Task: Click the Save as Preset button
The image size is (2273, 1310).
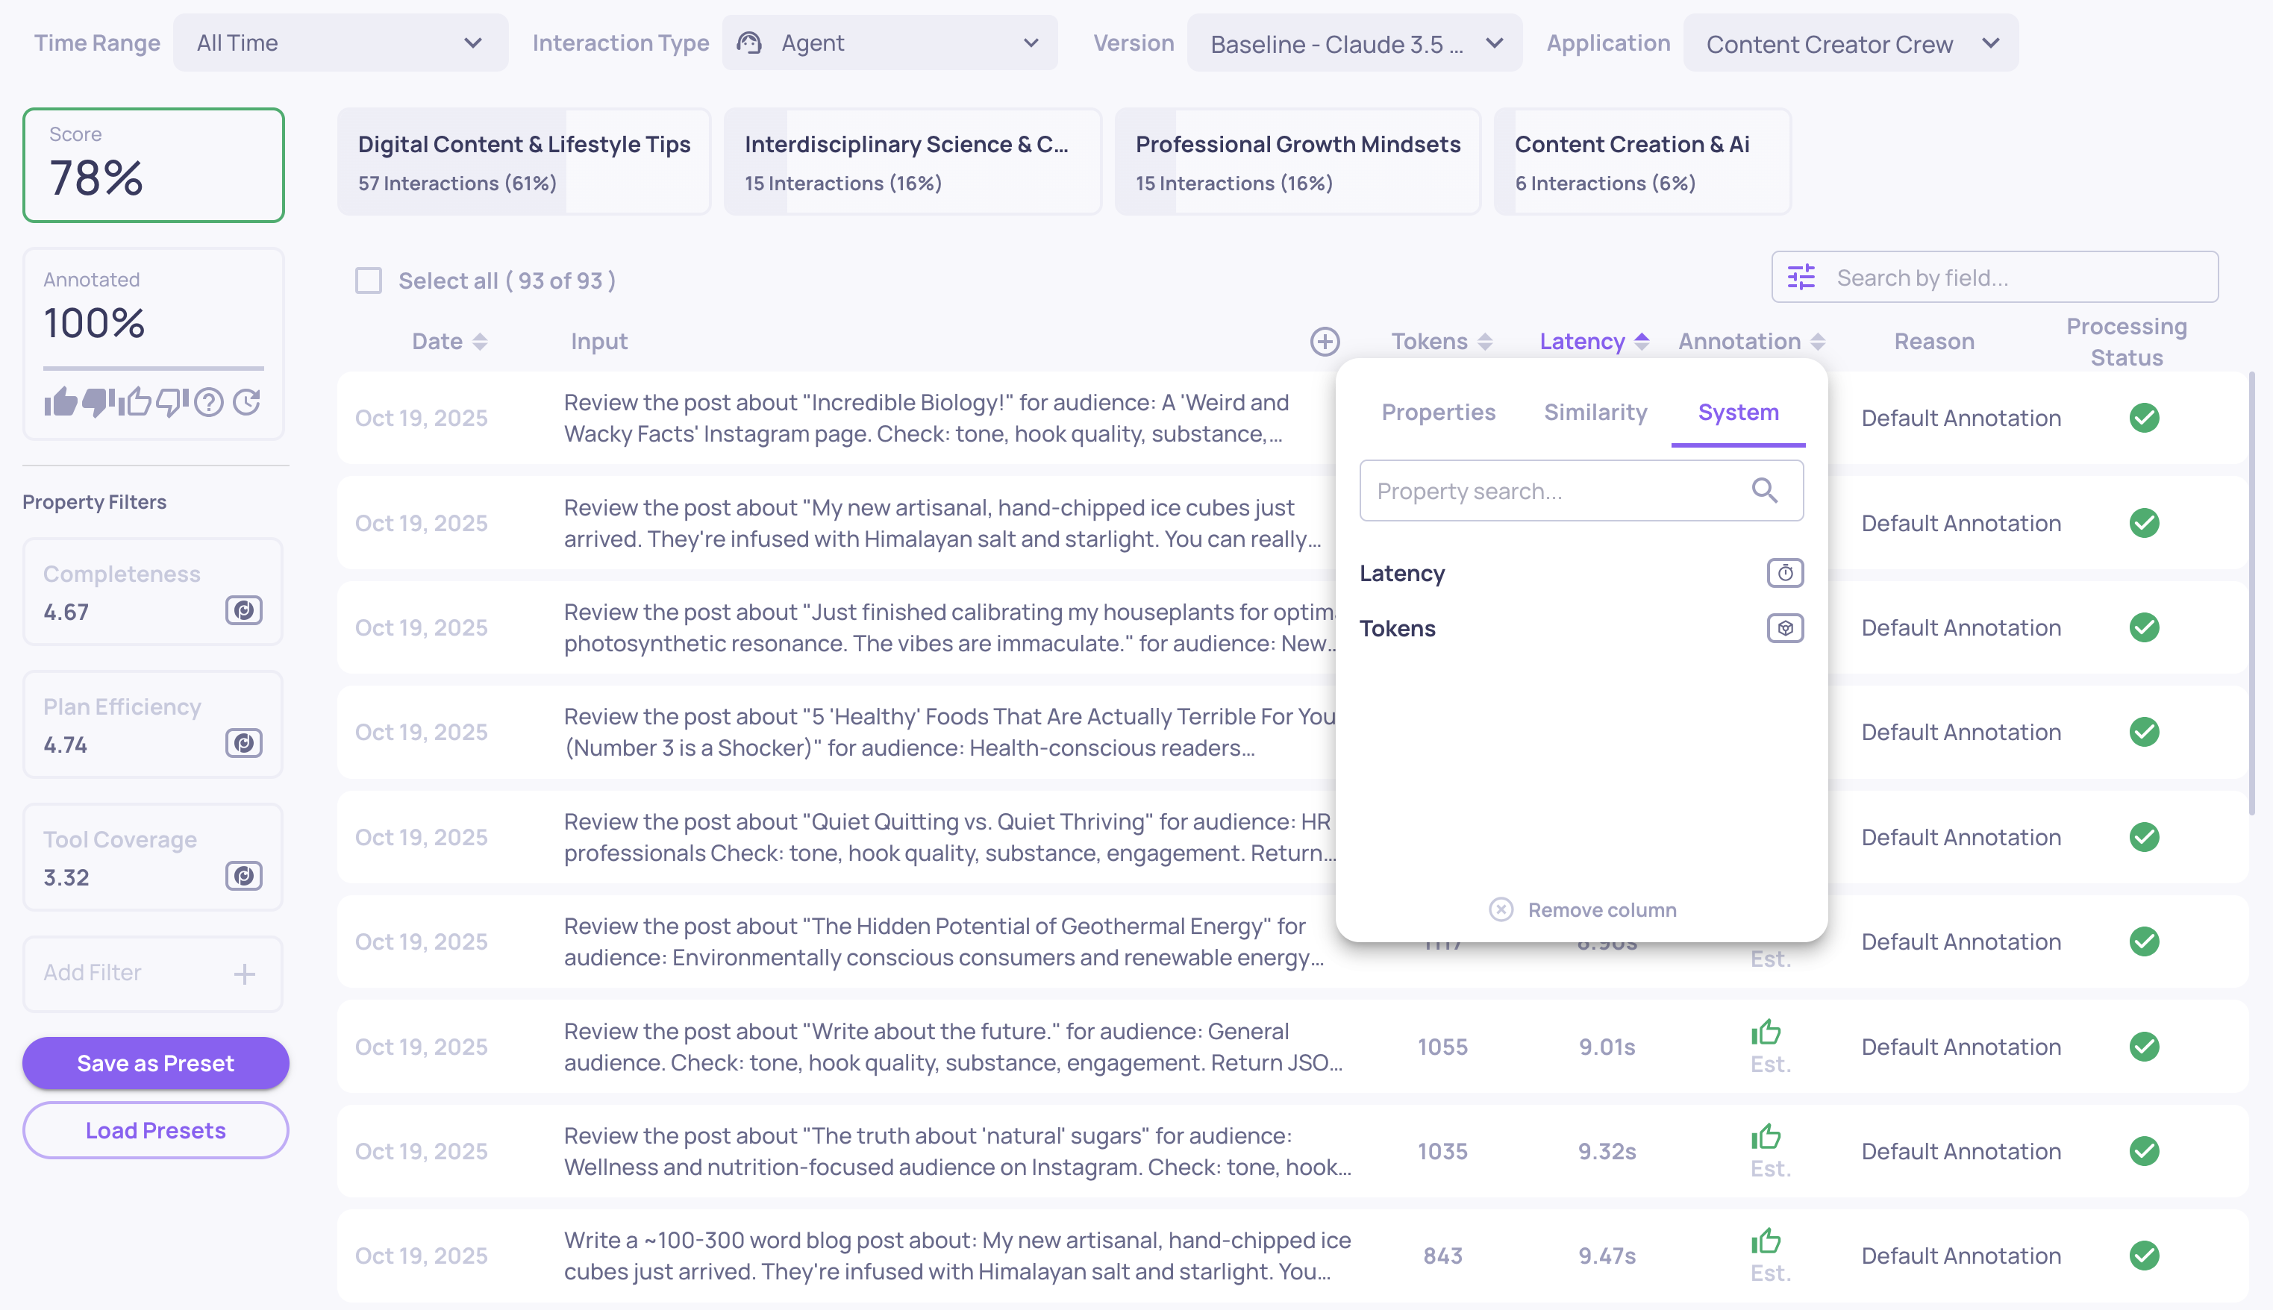Action: pyautogui.click(x=156, y=1062)
